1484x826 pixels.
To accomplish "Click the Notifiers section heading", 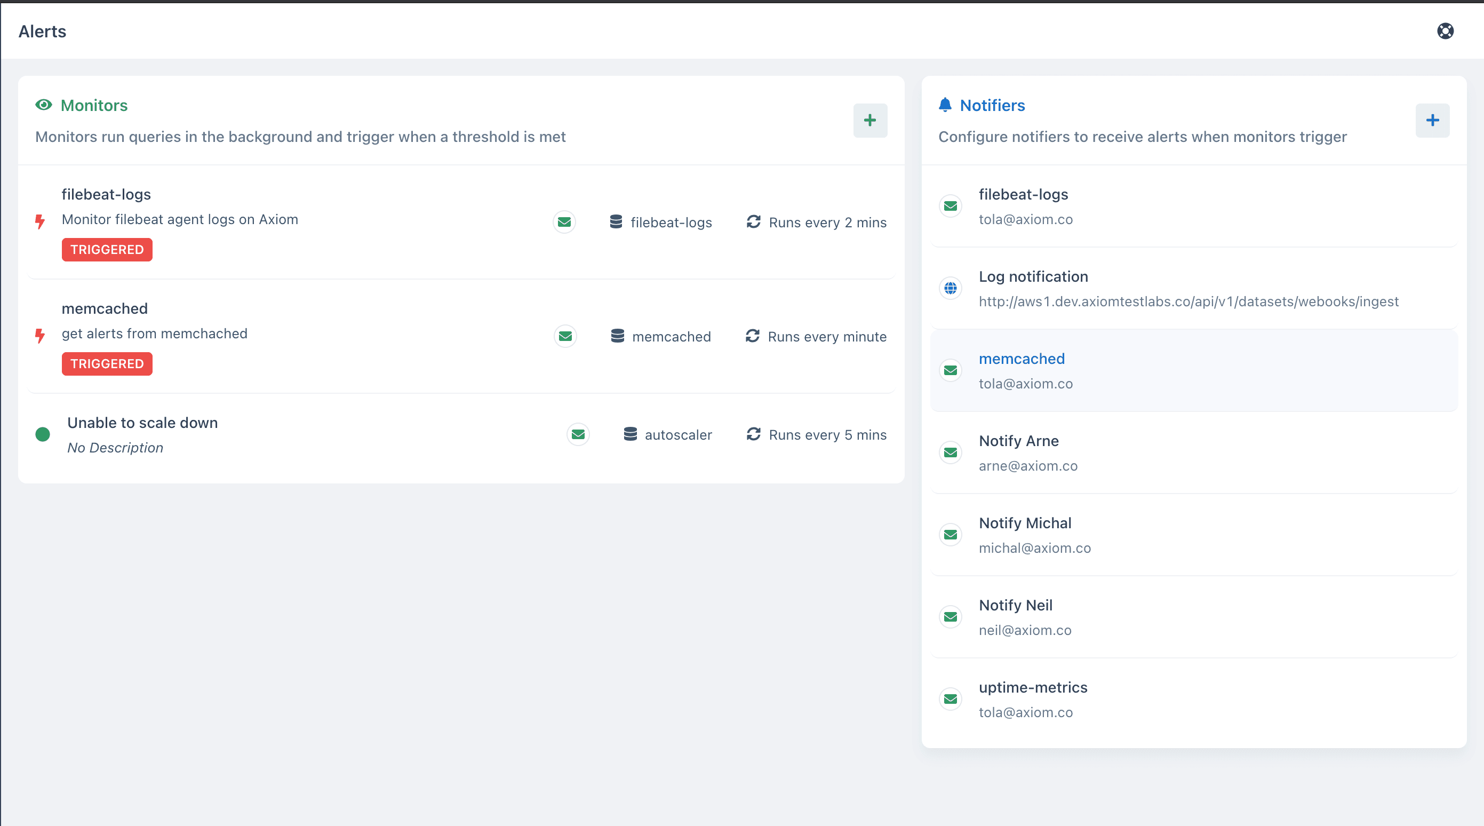I will [x=992, y=106].
